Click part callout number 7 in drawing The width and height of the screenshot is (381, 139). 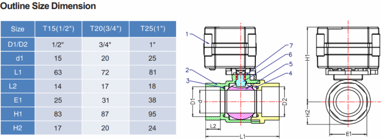[x=291, y=45]
